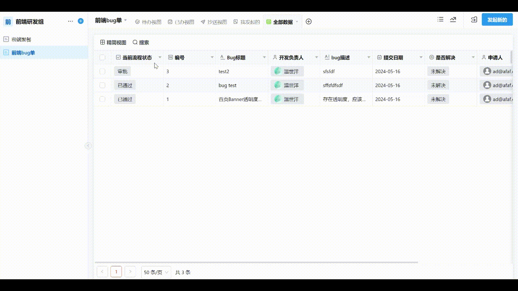Open the 待办视图 view
Viewport: 518px width, 291px height.
click(148, 22)
